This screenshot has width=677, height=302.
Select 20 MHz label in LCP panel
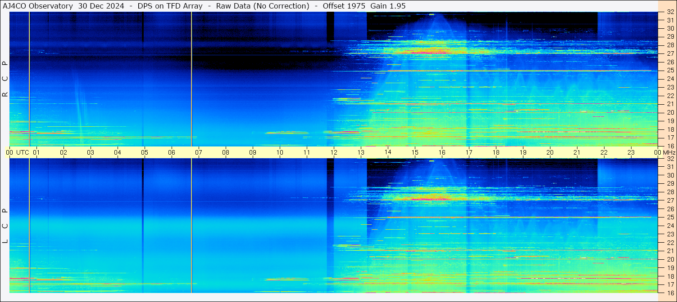(670, 259)
